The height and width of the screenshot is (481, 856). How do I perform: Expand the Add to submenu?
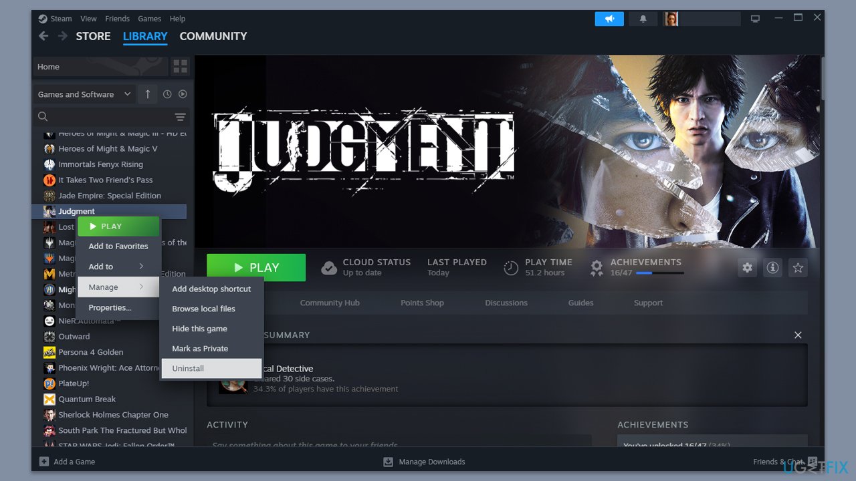(x=118, y=267)
